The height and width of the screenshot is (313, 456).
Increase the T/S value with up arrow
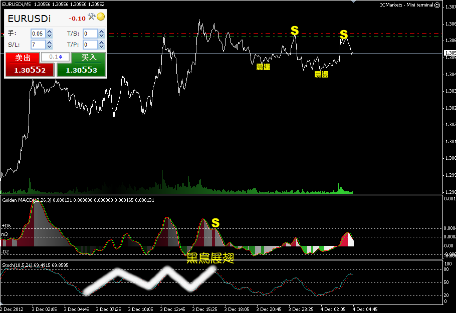(101, 32)
